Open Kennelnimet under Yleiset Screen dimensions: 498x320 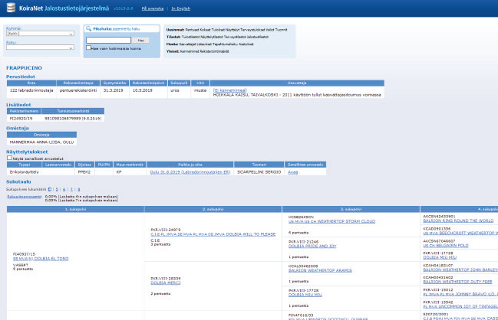coord(190,51)
